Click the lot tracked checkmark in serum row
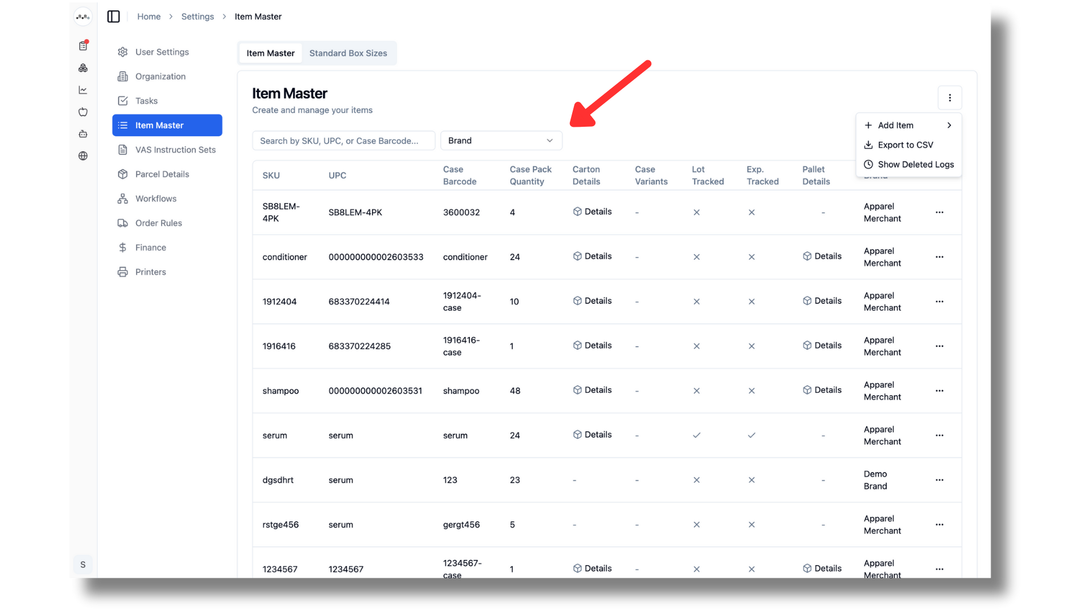Image resolution: width=1092 pixels, height=614 pixels. 696,435
